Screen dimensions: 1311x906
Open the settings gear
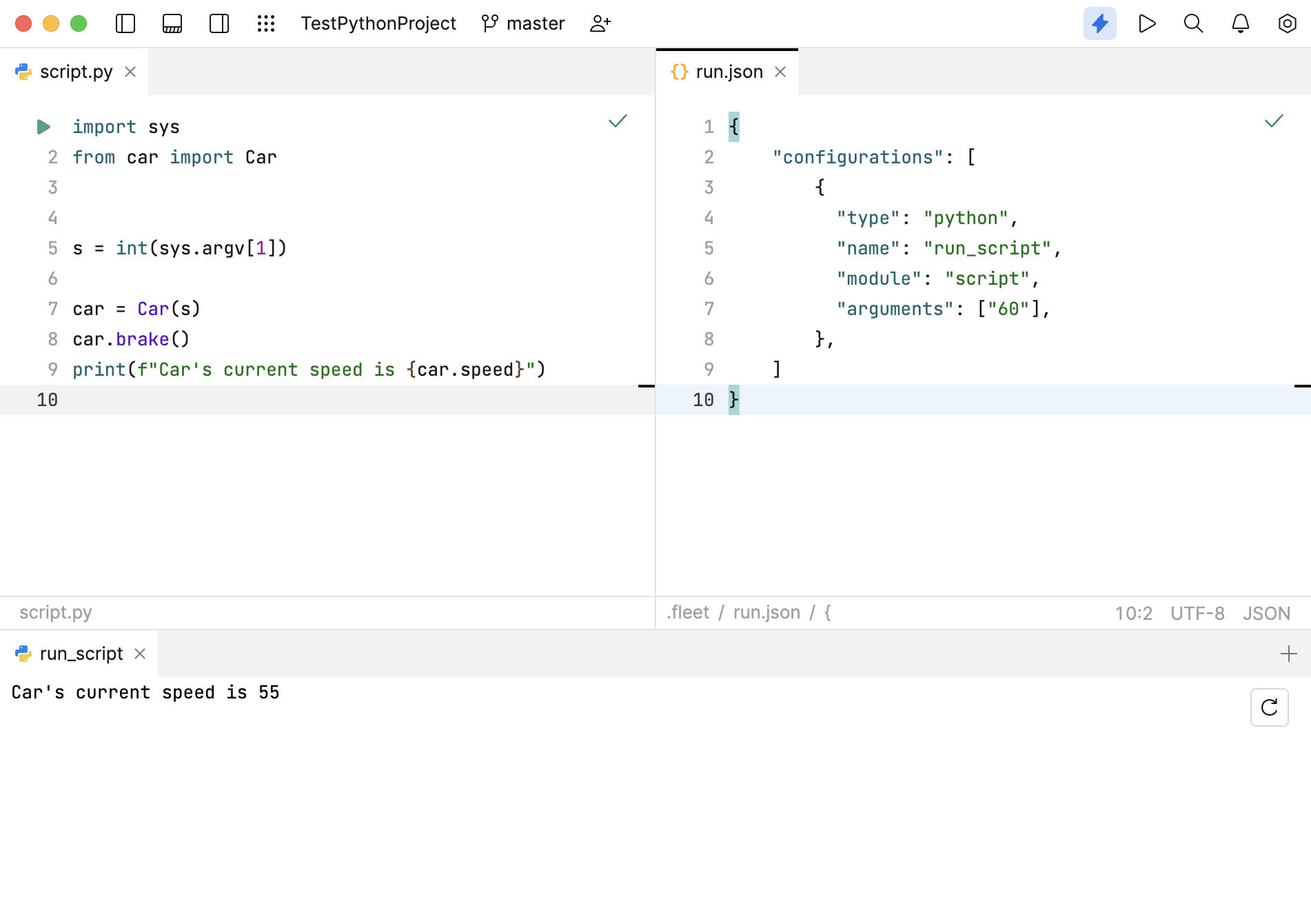click(x=1286, y=23)
